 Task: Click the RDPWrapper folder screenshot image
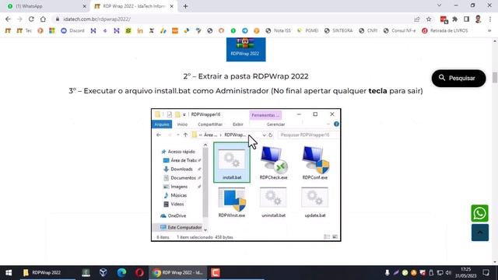(246, 174)
